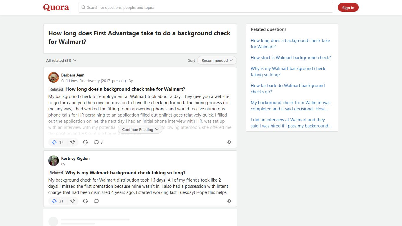Open the Recommended sort dropdown
This screenshot has height=226, width=402.
(x=217, y=60)
